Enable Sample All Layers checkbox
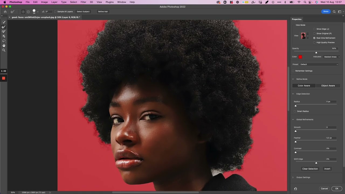This screenshot has width=345, height=194. click(55, 12)
